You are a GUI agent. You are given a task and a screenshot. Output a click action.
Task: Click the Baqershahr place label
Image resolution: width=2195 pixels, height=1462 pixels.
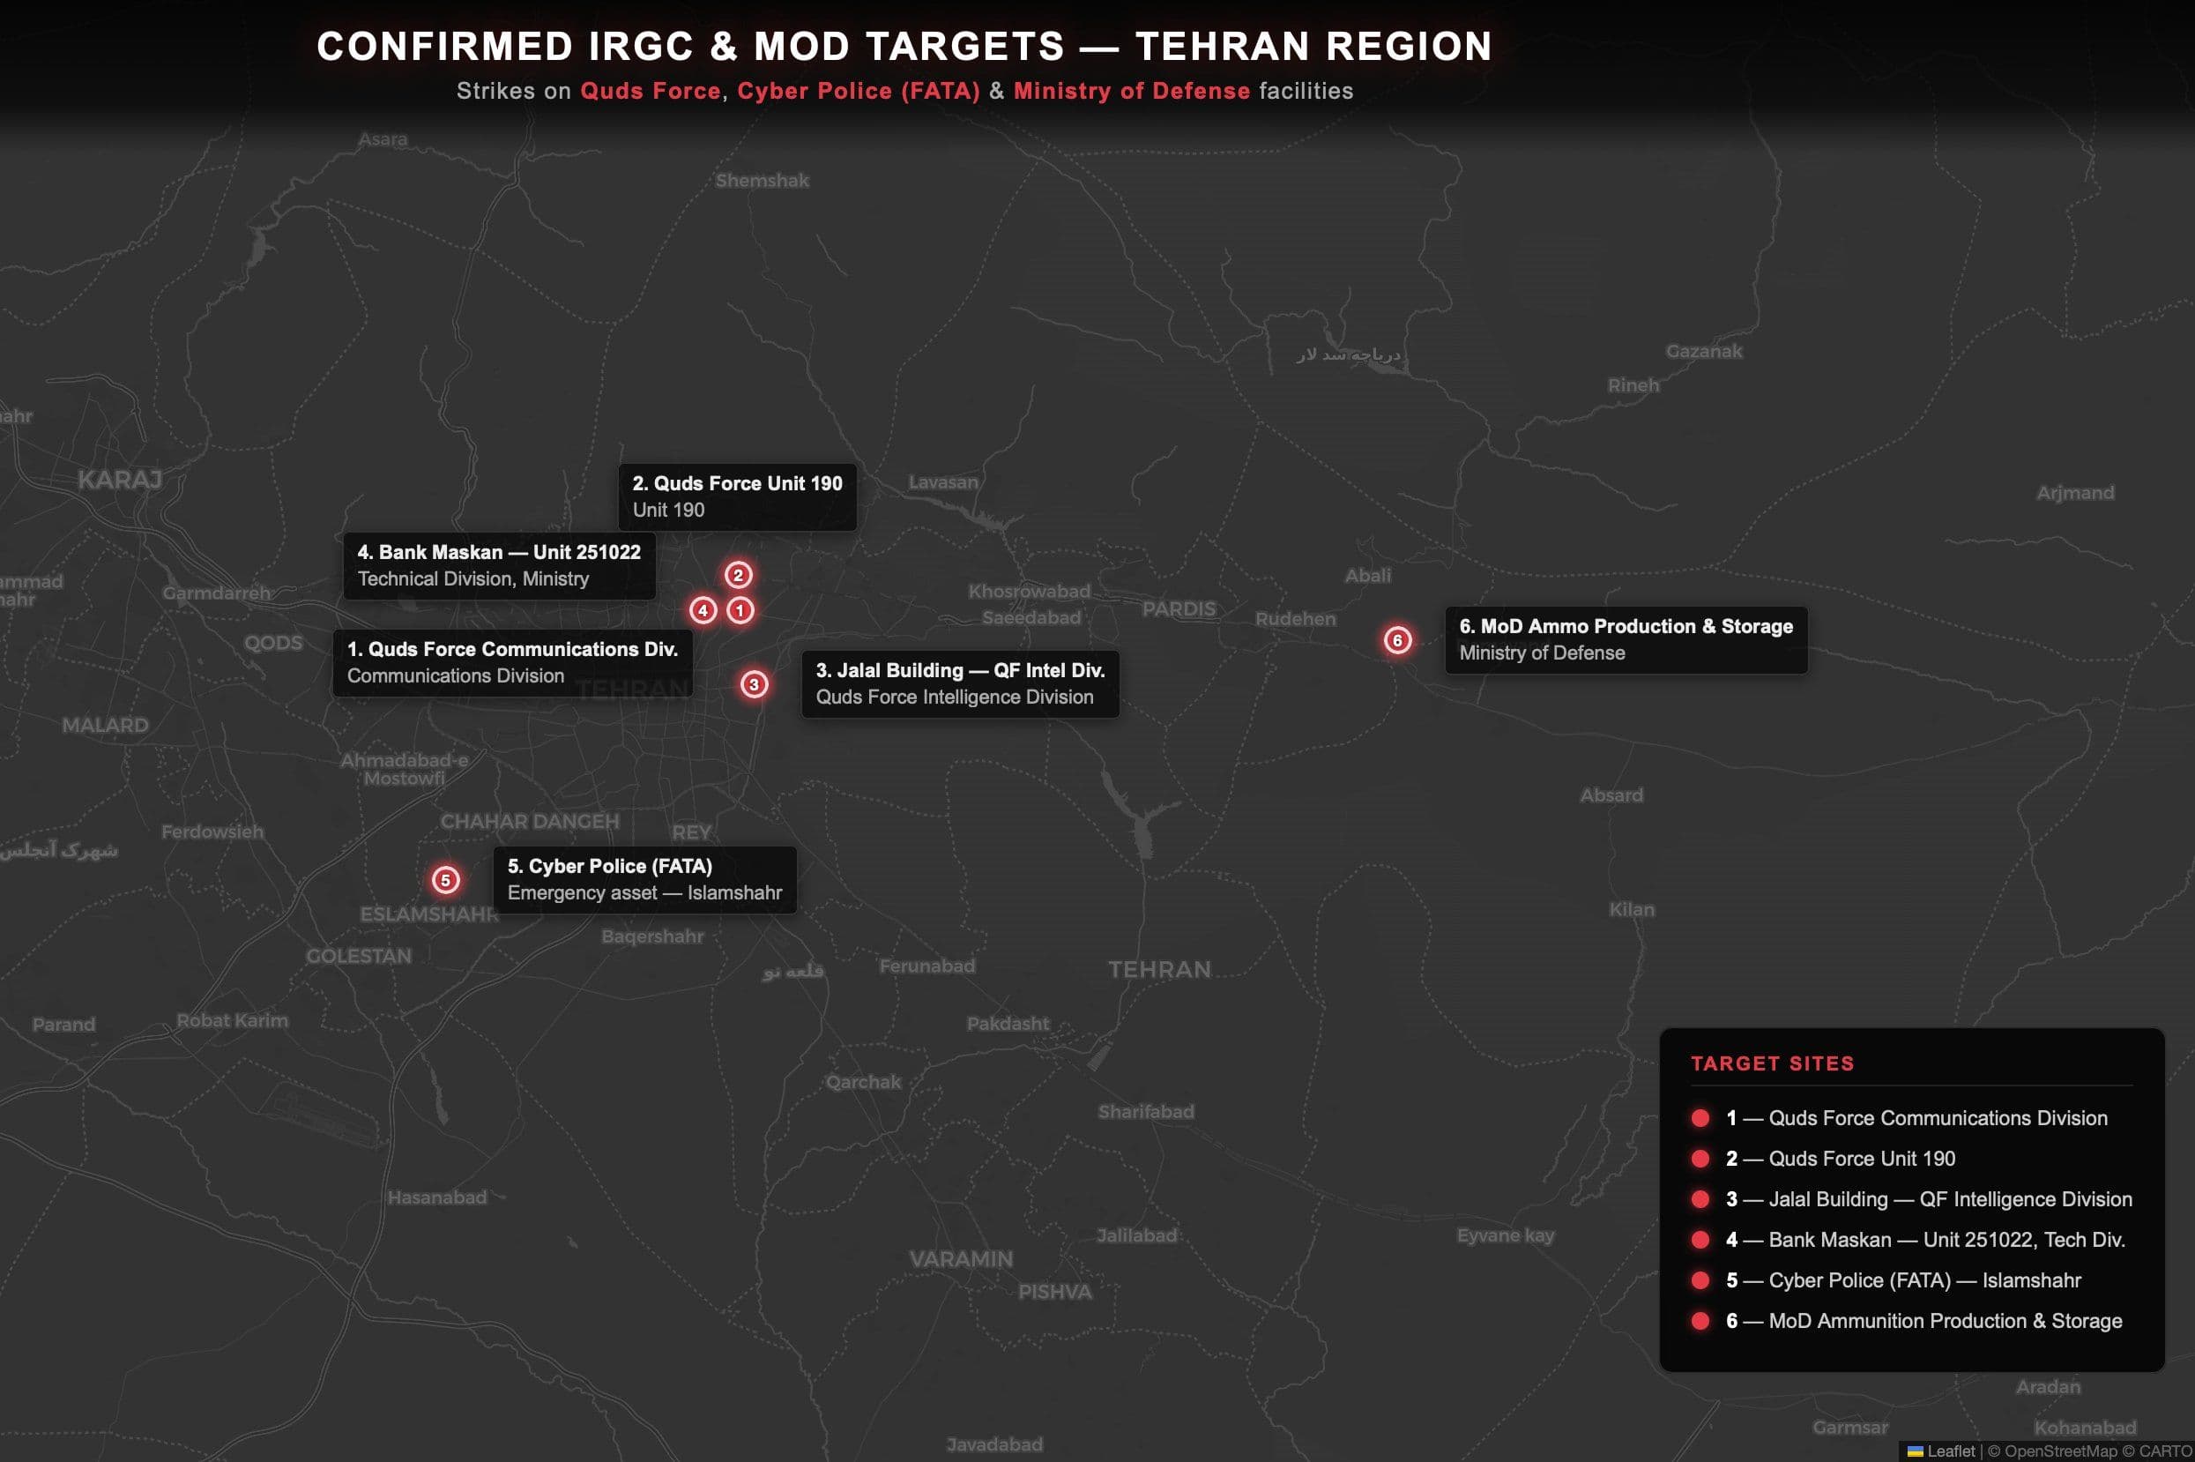pyautogui.click(x=652, y=936)
